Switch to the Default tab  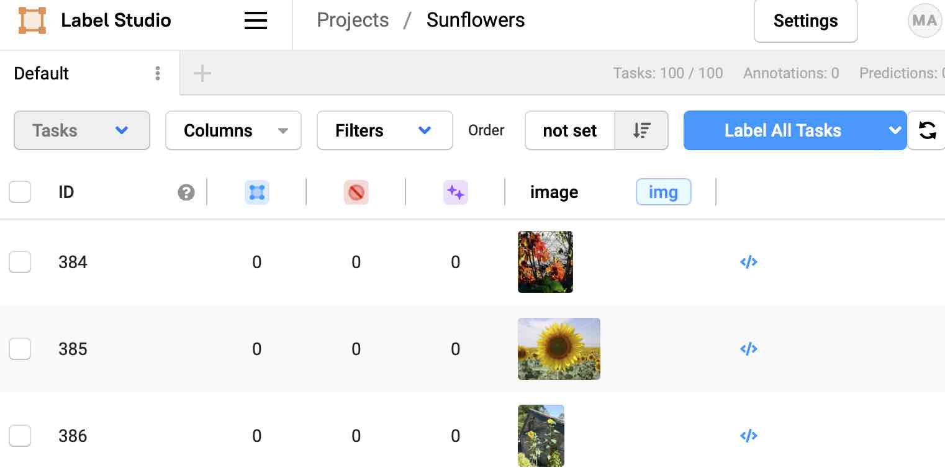42,73
